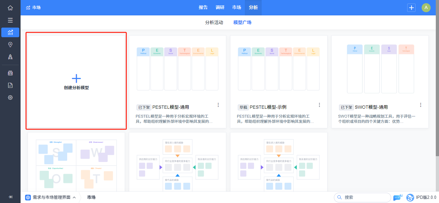This screenshot has width=439, height=203.
Task: Open the hamburger menu in sidebar
Action: [10, 20]
